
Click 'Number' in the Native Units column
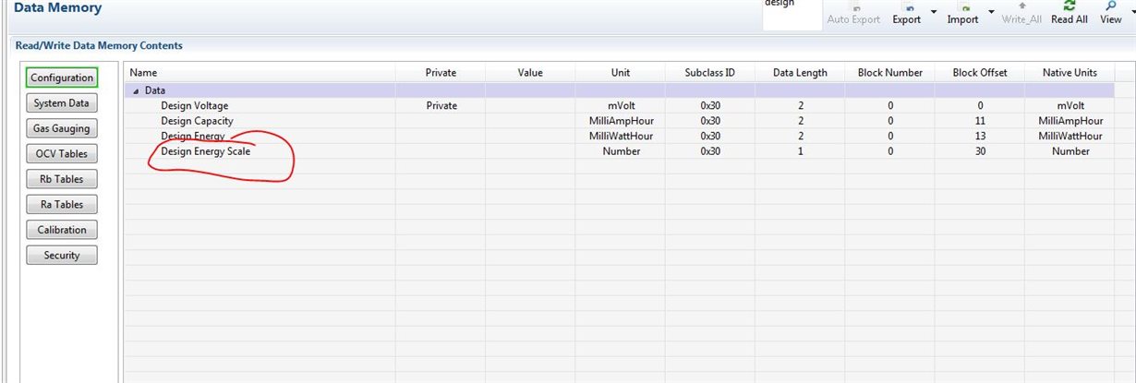point(1070,150)
